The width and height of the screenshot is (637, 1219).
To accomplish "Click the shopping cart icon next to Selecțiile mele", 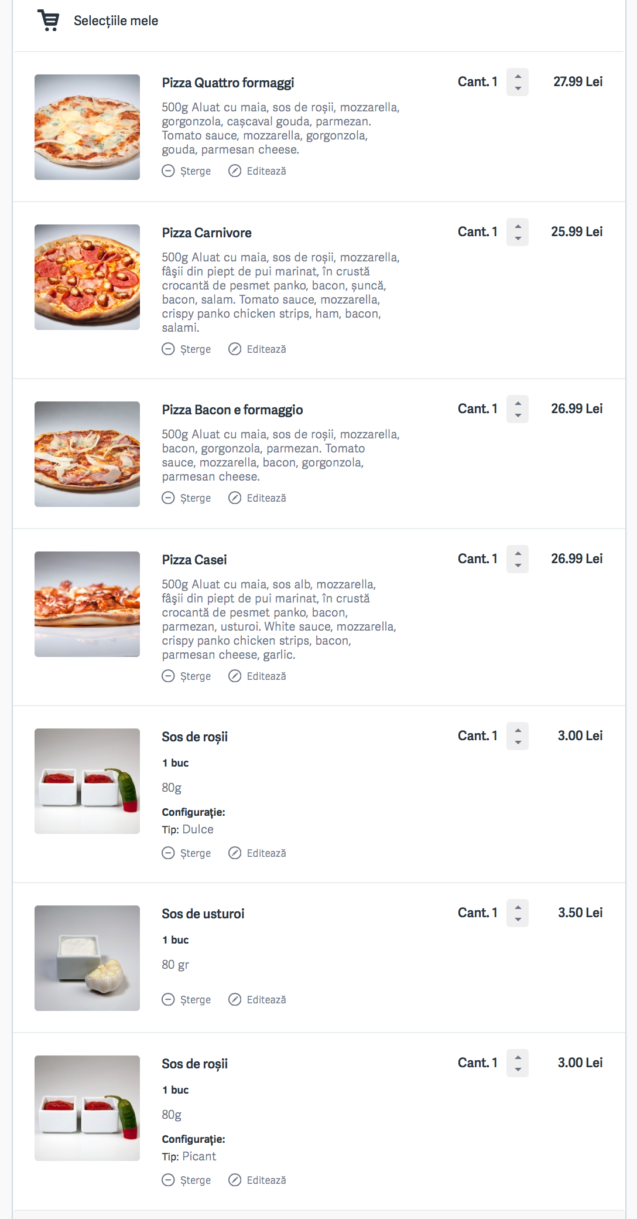I will [49, 21].
